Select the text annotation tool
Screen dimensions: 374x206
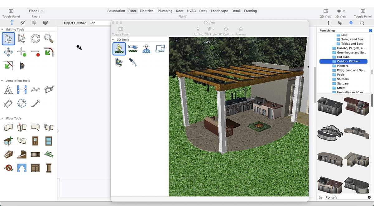click(8, 90)
